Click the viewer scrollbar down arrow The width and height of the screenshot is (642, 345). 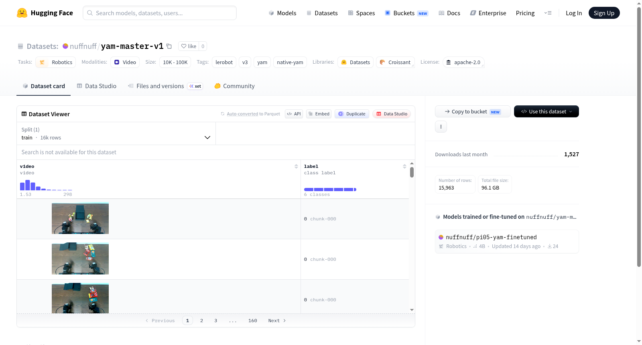[412, 310]
